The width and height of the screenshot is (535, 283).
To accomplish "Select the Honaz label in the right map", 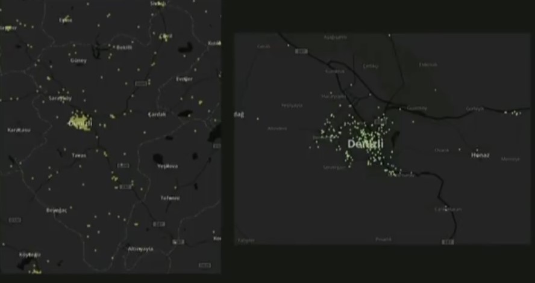I will [x=480, y=155].
